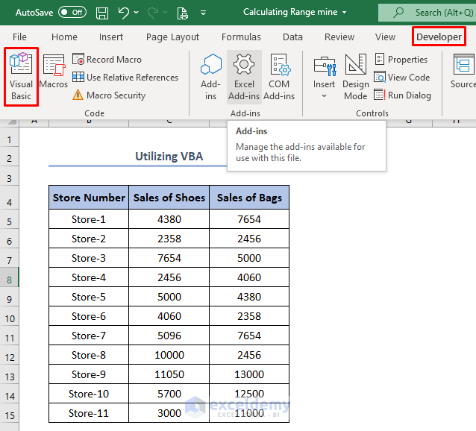Open the Review tab
Image resolution: width=476 pixels, height=431 pixels.
pyautogui.click(x=339, y=37)
